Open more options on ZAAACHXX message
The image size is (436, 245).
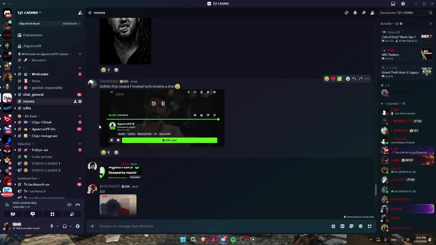[367, 79]
